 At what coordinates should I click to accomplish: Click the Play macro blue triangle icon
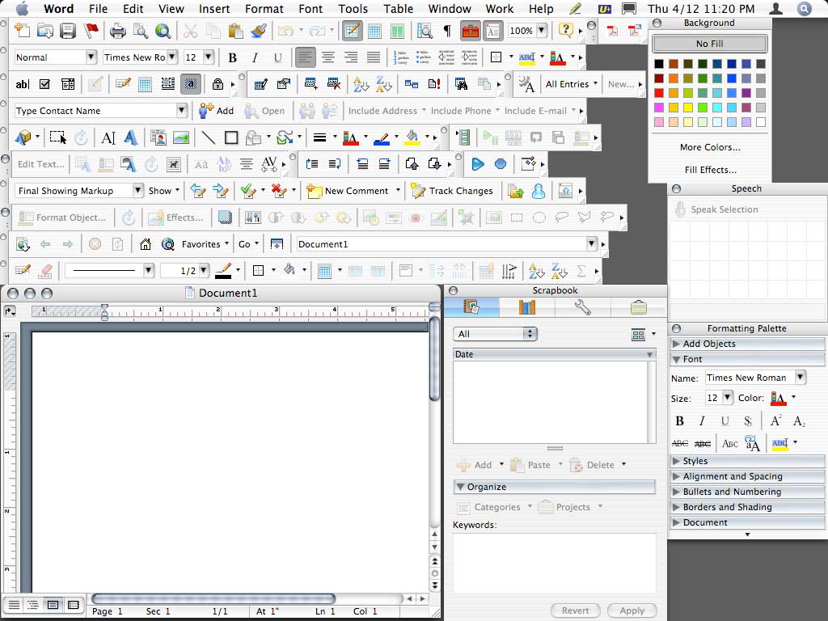(478, 164)
